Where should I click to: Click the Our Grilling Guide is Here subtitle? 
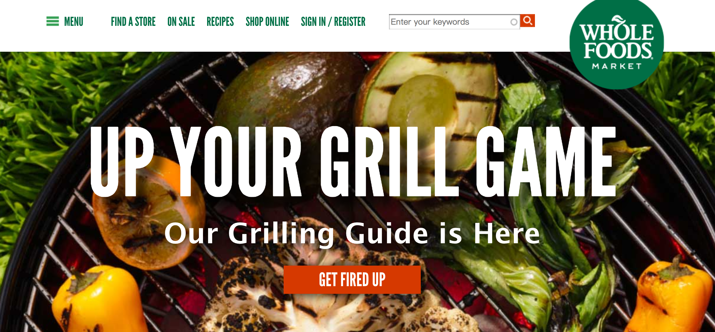point(352,234)
